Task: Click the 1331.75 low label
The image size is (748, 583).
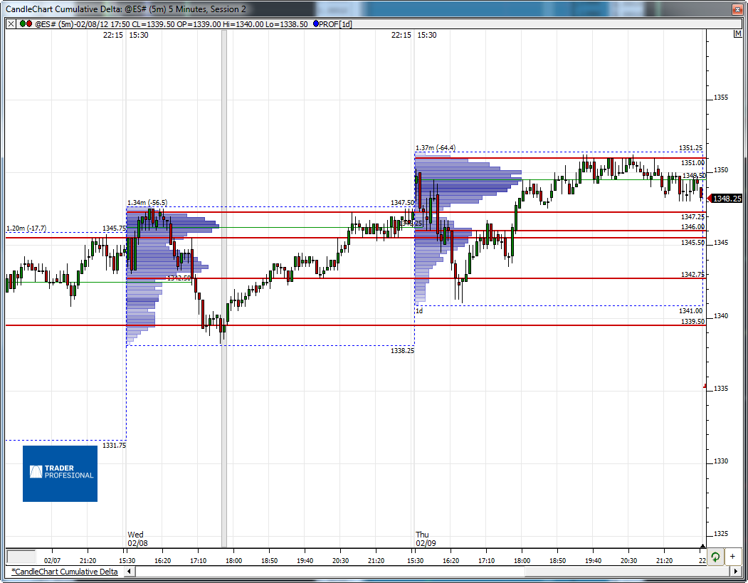Action: (115, 445)
